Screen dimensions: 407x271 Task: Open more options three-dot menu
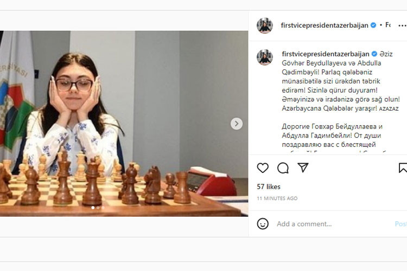(x=402, y=25)
